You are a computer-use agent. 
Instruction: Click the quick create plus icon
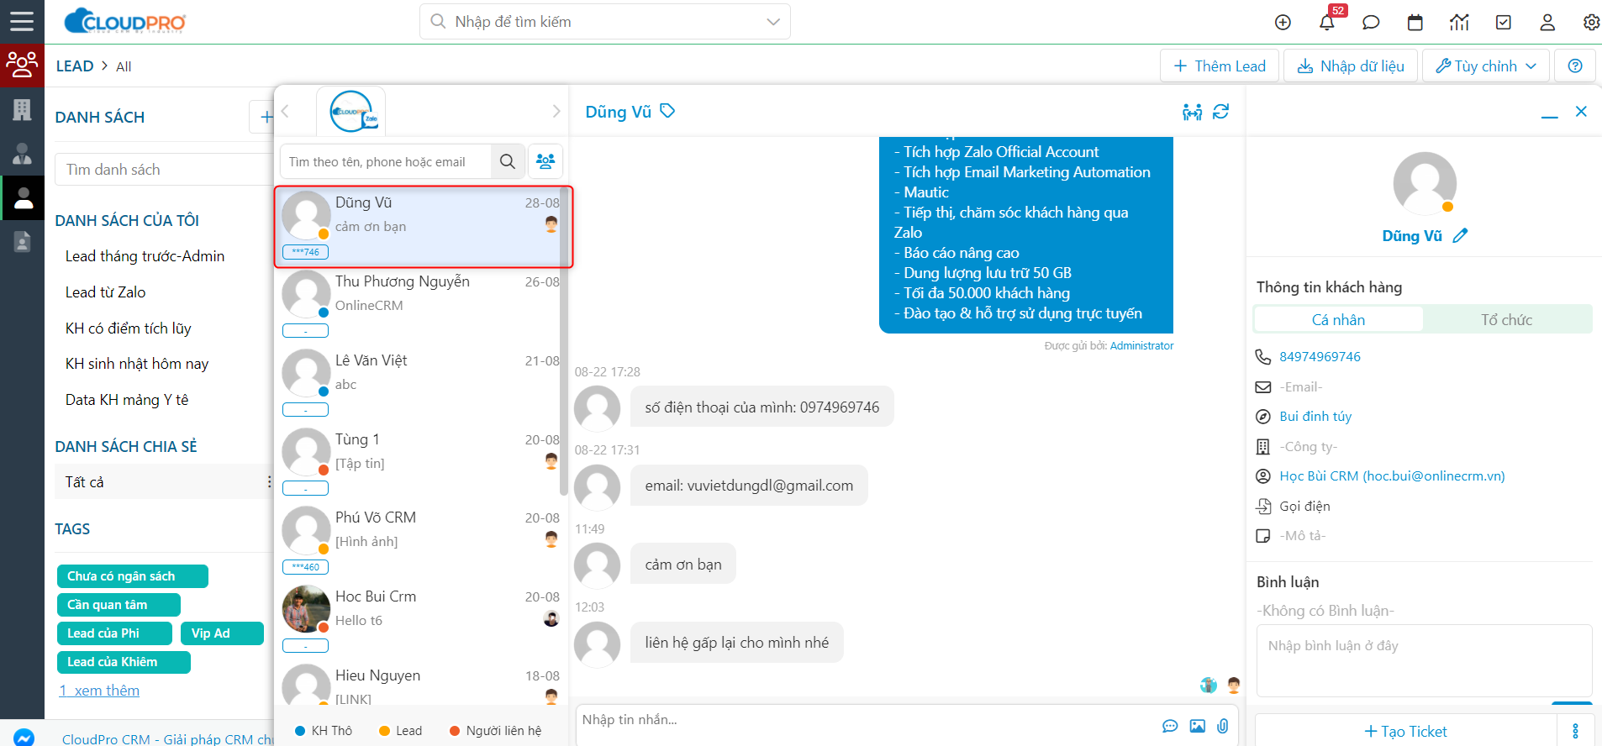[1283, 23]
